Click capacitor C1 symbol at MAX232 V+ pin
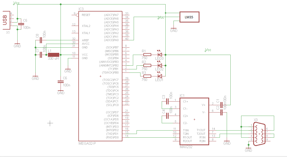287x157 pixels. click(x=221, y=105)
